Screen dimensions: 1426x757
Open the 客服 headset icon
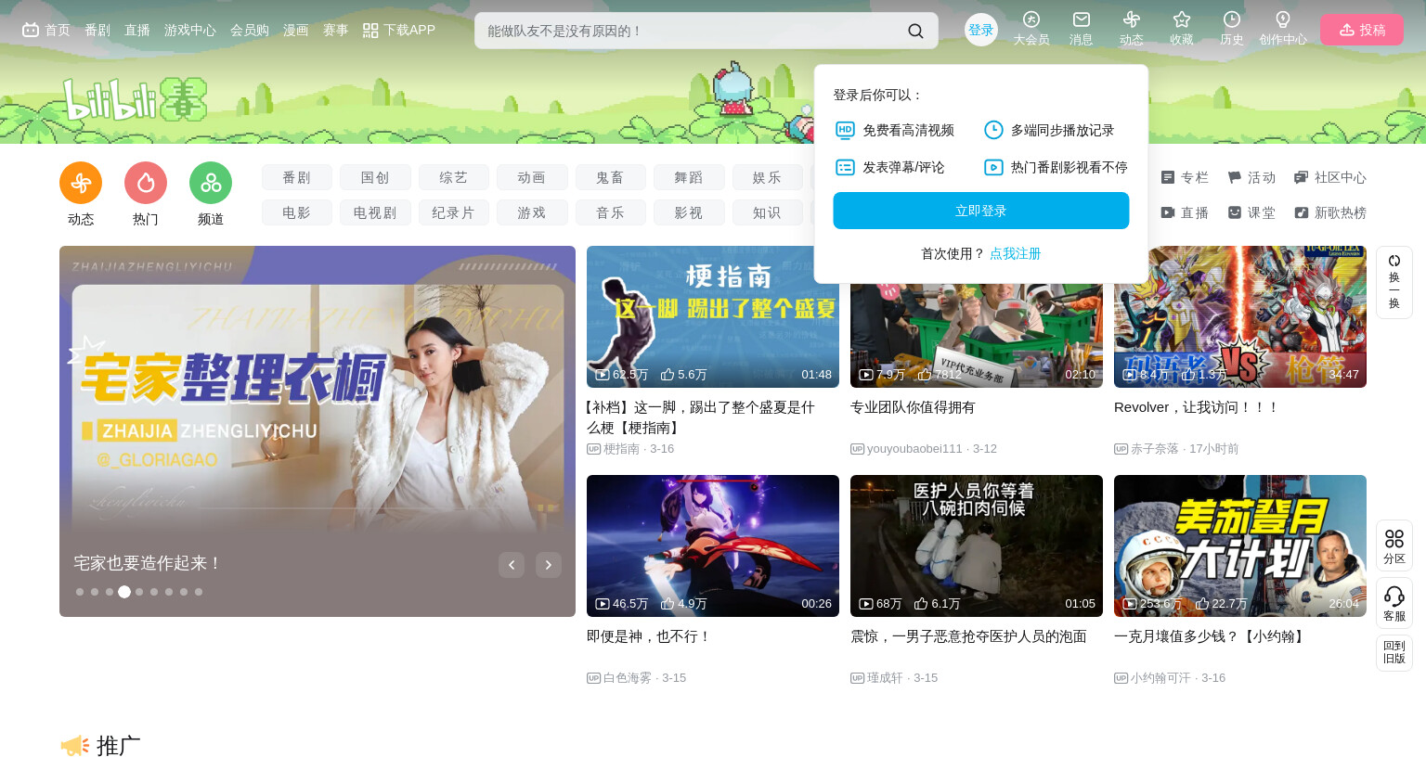point(1394,604)
